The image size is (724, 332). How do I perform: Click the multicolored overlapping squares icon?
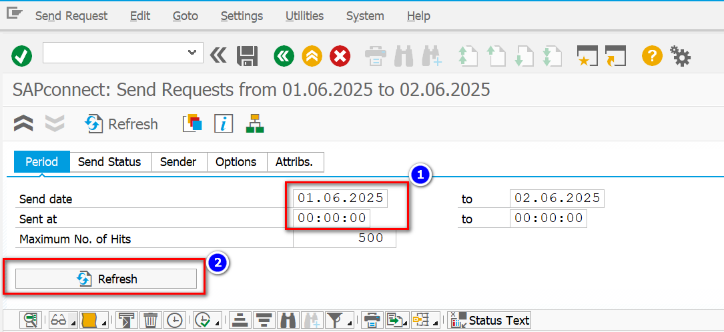click(193, 123)
